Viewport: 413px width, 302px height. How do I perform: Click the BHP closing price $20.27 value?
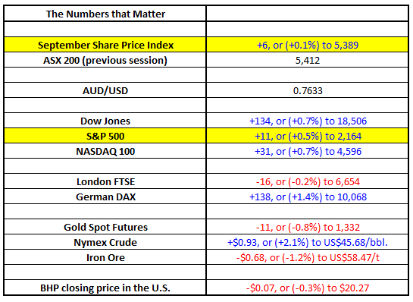(308, 288)
